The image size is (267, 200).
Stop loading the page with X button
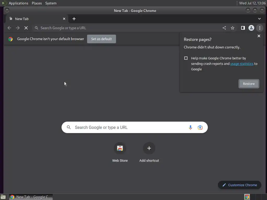[26, 28]
